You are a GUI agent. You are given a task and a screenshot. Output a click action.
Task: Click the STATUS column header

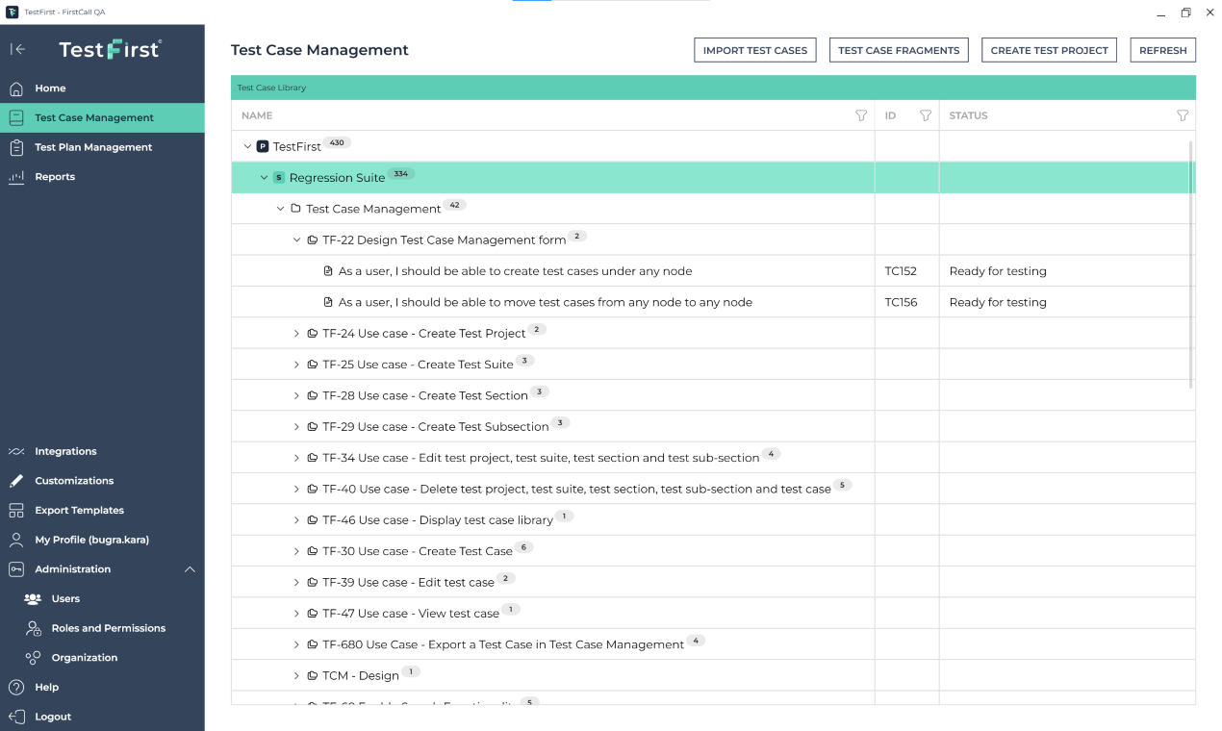[x=968, y=115]
